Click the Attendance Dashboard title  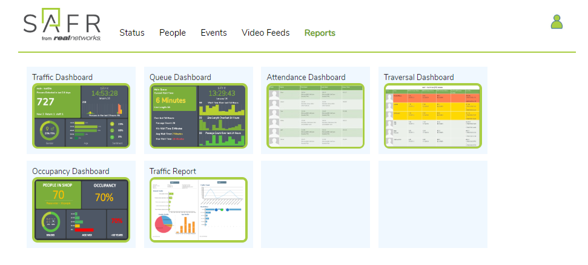306,78
